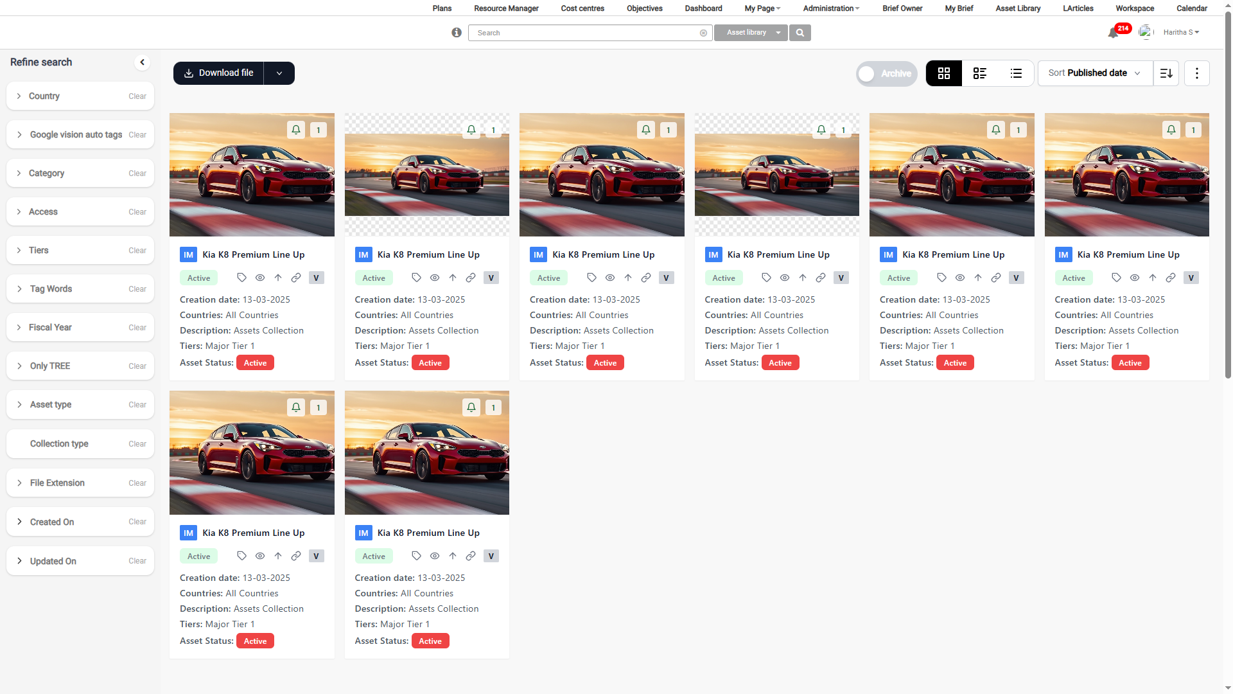Click eye icon on first bottom-row card
The width and height of the screenshot is (1233, 694).
[260, 556]
